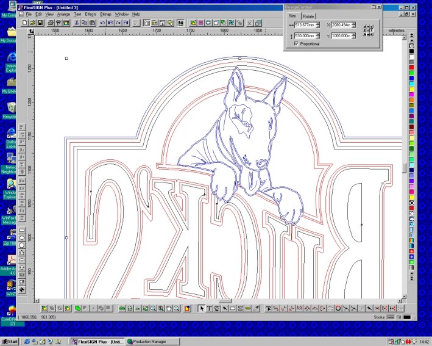432x346 pixels.
Task: Click the New document icon
Action: pos(24,23)
